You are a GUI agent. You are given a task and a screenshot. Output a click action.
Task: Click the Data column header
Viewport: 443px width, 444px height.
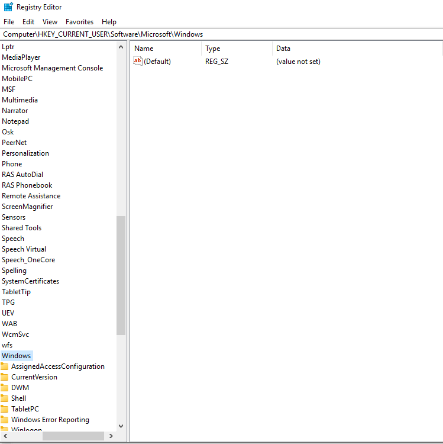(x=357, y=49)
